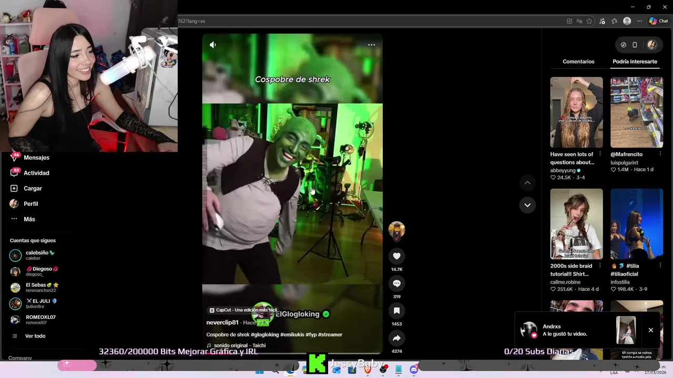Open followed account El Sebas
Image resolution: width=673 pixels, height=378 pixels.
[34, 288]
